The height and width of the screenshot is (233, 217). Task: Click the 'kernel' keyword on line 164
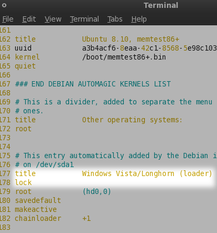point(27,57)
